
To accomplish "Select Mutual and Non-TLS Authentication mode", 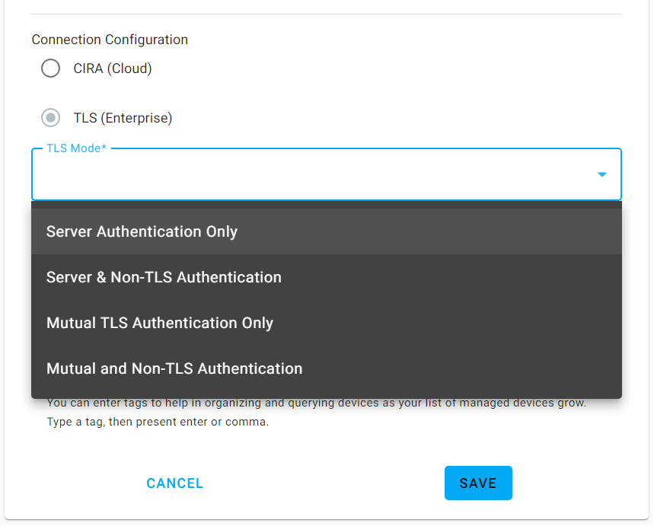I will point(174,368).
